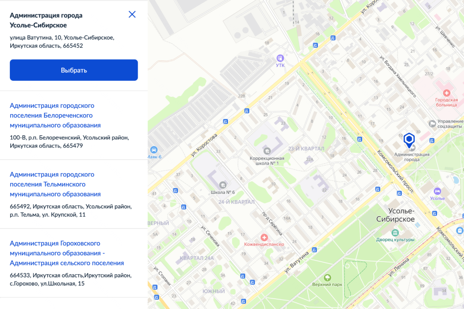Image resolution: width=464 pixels, height=309 pixels.
Task: Click bus stop icon below Усолье hotel
Action: pos(434,213)
